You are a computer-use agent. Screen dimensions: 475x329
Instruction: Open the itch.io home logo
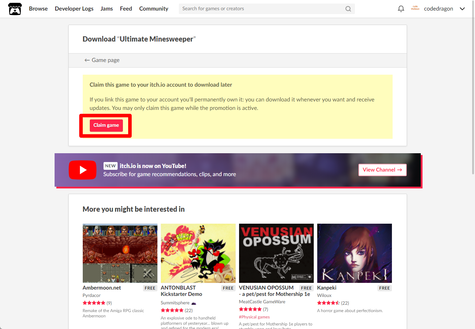(x=15, y=9)
